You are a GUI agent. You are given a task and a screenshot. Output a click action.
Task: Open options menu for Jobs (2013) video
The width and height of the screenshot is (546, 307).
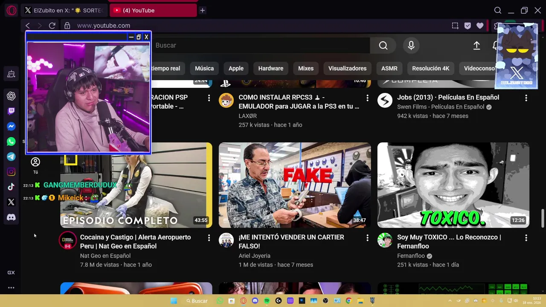point(526,98)
